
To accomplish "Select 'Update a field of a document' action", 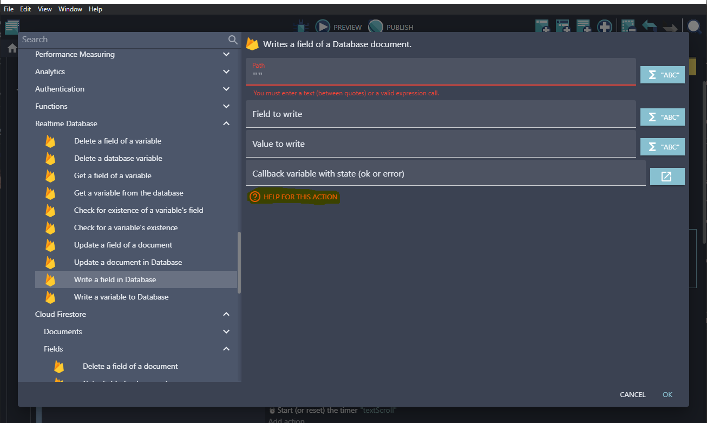I will click(136, 245).
